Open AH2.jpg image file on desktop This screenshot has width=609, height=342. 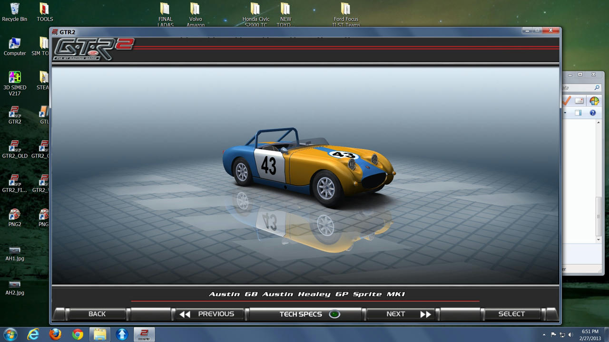point(15,287)
